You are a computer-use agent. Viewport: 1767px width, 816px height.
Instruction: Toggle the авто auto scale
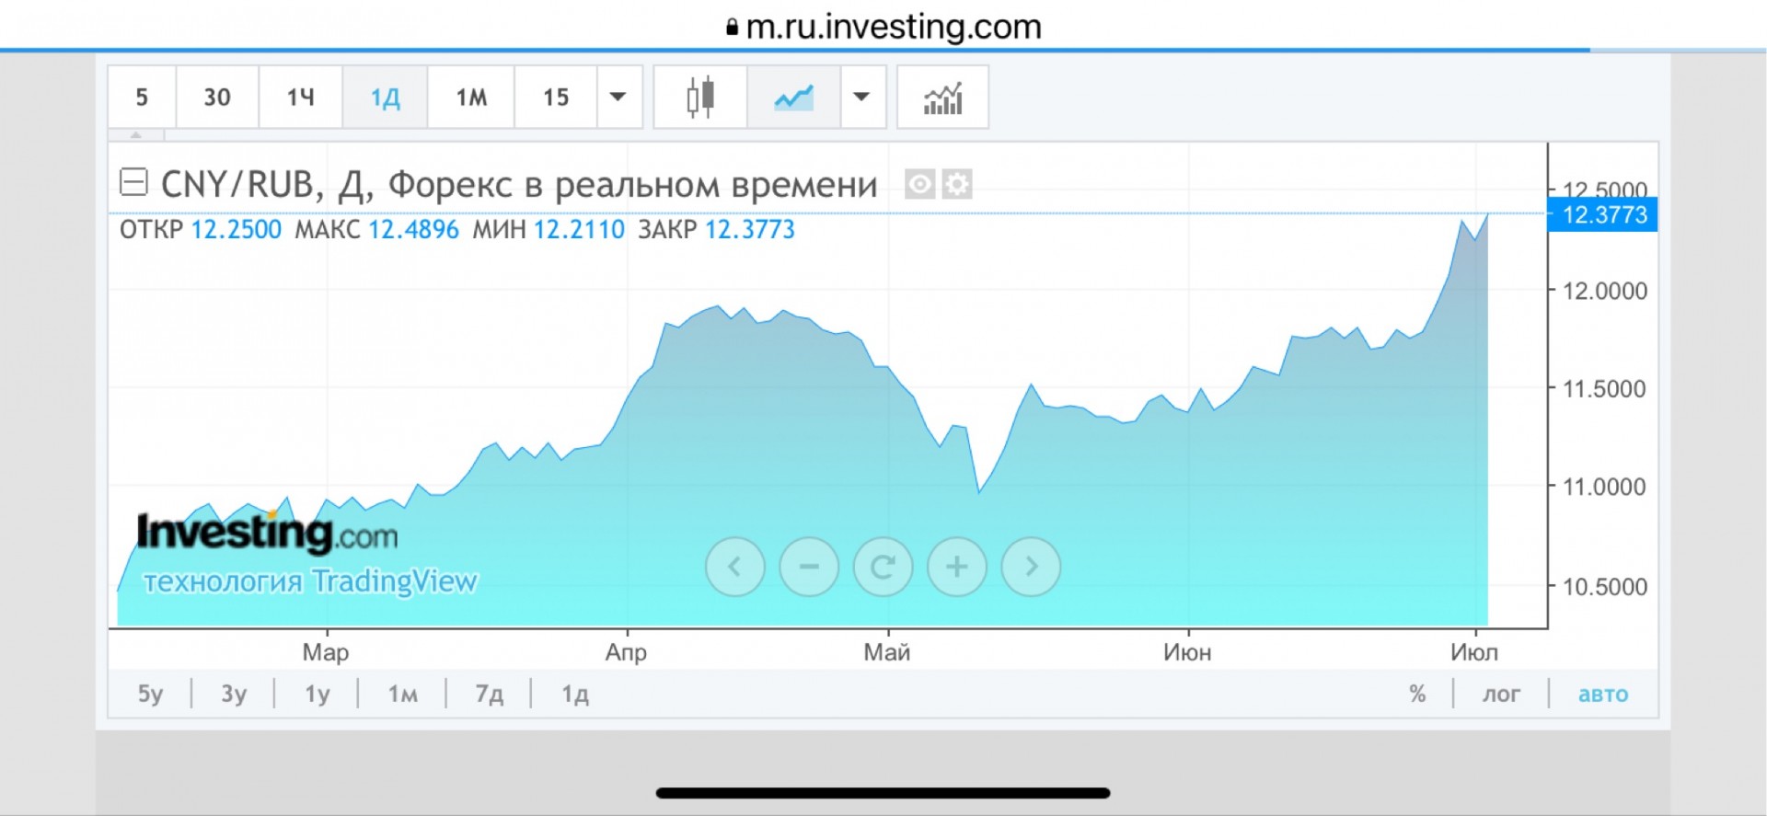[1603, 694]
